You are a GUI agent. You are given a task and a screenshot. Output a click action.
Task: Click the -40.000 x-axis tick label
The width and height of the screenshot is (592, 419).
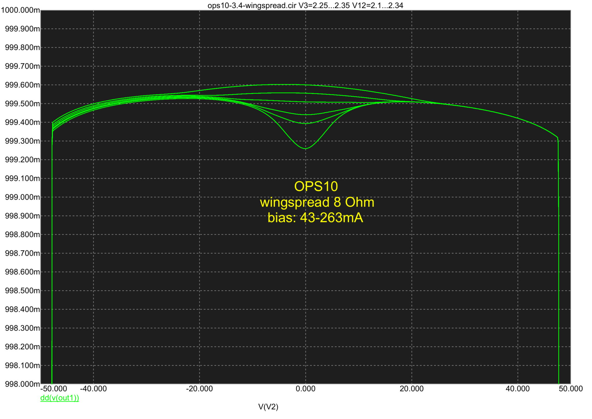tap(93, 389)
